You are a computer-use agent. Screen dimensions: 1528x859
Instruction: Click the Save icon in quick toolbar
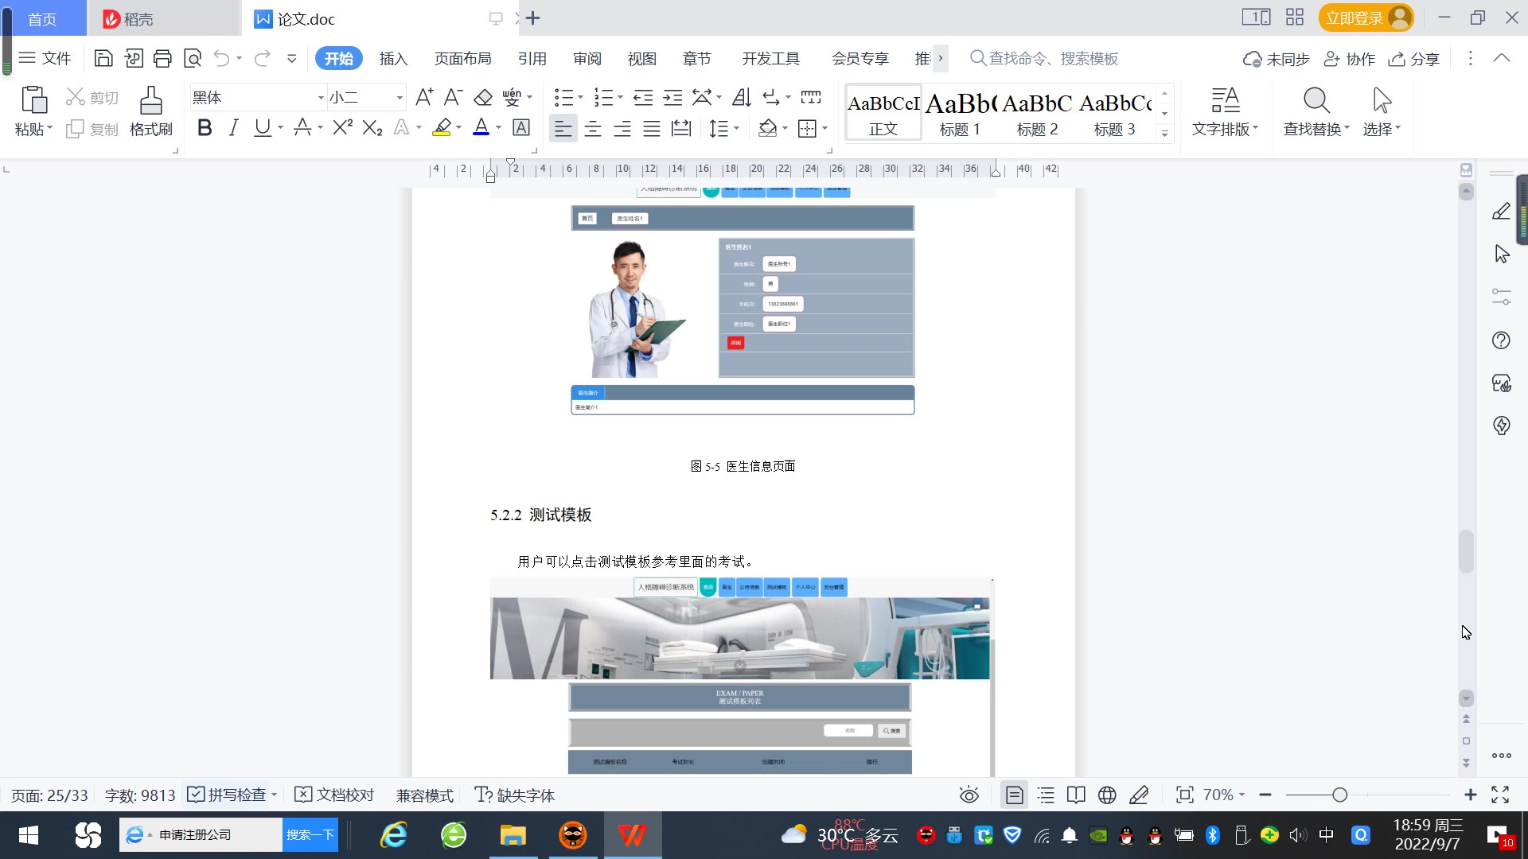[x=103, y=58]
